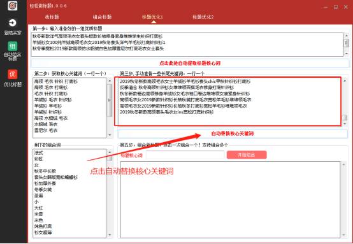Maximize the application window
The image size is (353, 244).
pos(336,7)
